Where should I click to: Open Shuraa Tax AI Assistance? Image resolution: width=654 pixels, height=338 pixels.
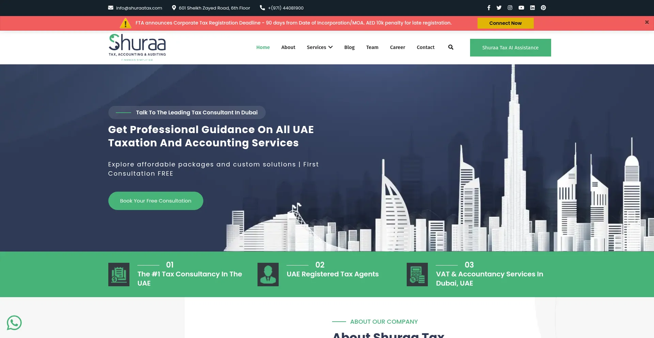(x=510, y=48)
